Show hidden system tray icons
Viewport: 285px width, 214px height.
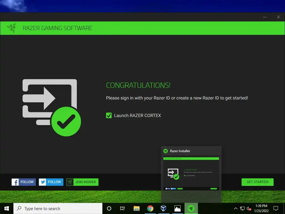[235, 208]
